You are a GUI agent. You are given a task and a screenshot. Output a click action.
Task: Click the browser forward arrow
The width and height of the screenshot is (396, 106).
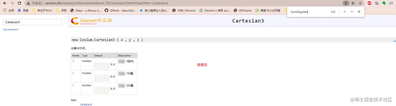(x=12, y=3)
